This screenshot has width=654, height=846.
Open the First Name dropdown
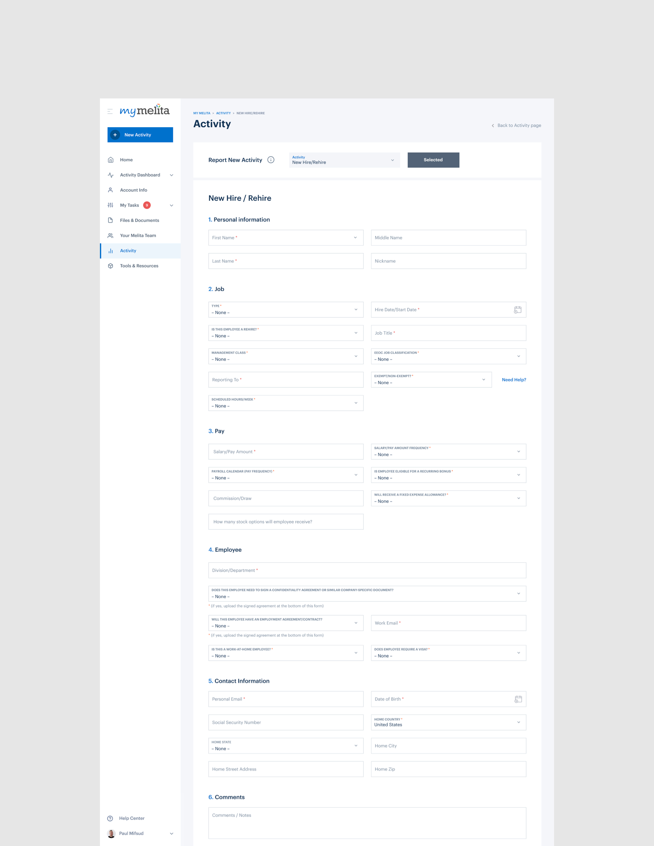[x=286, y=238]
